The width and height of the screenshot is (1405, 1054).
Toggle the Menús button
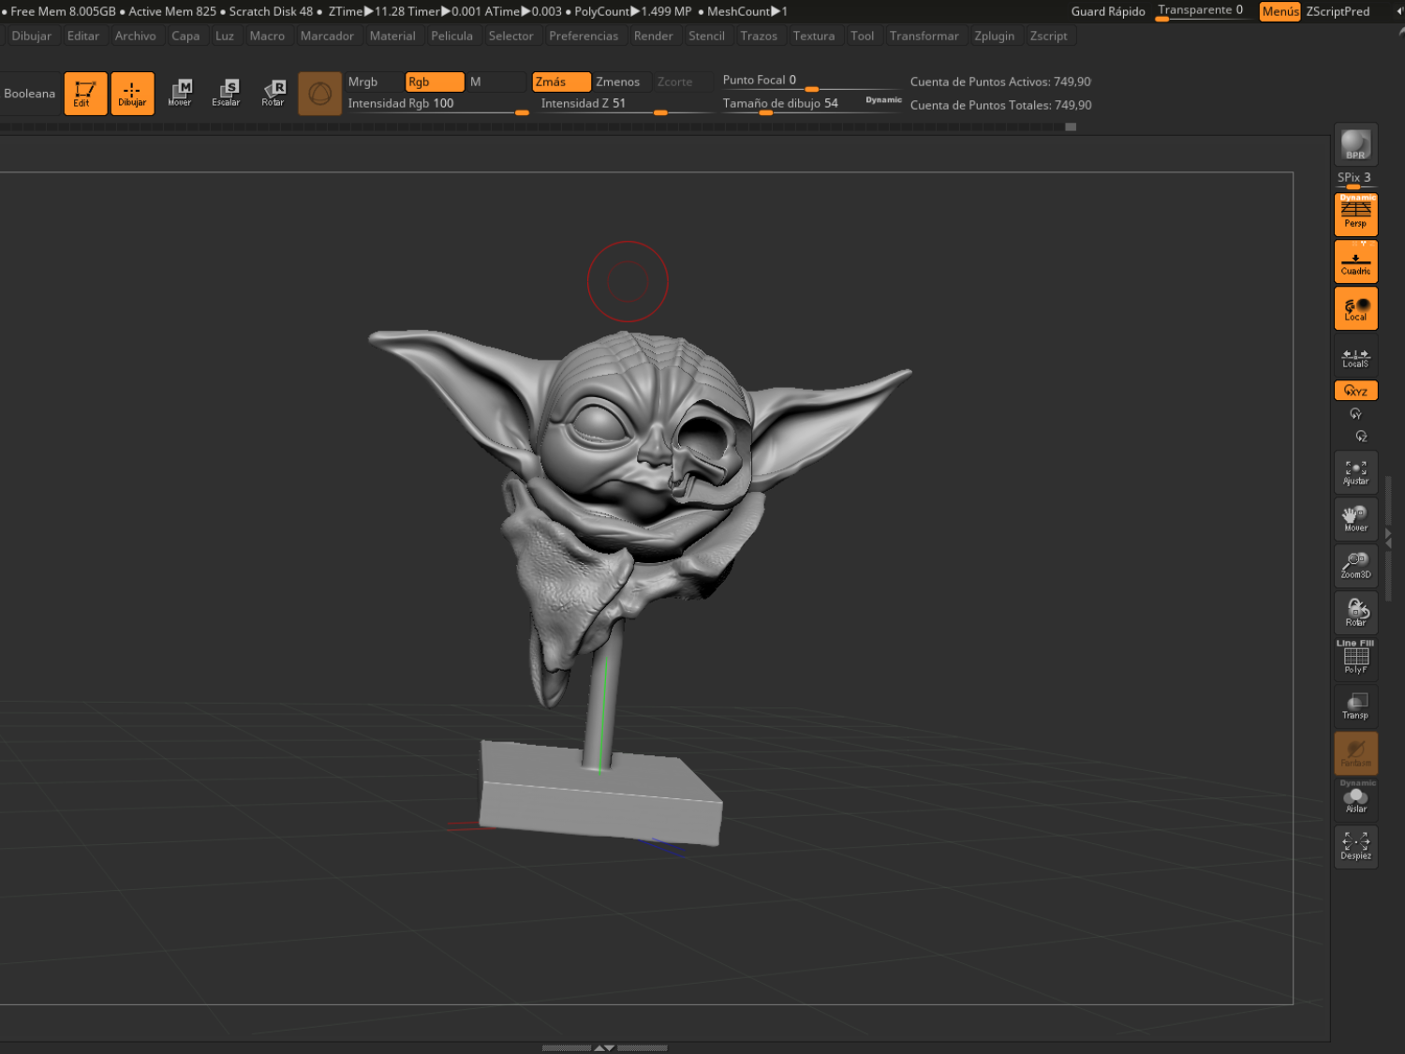1279,11
